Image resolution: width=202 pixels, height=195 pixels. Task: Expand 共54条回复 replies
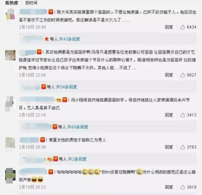tap(67, 87)
